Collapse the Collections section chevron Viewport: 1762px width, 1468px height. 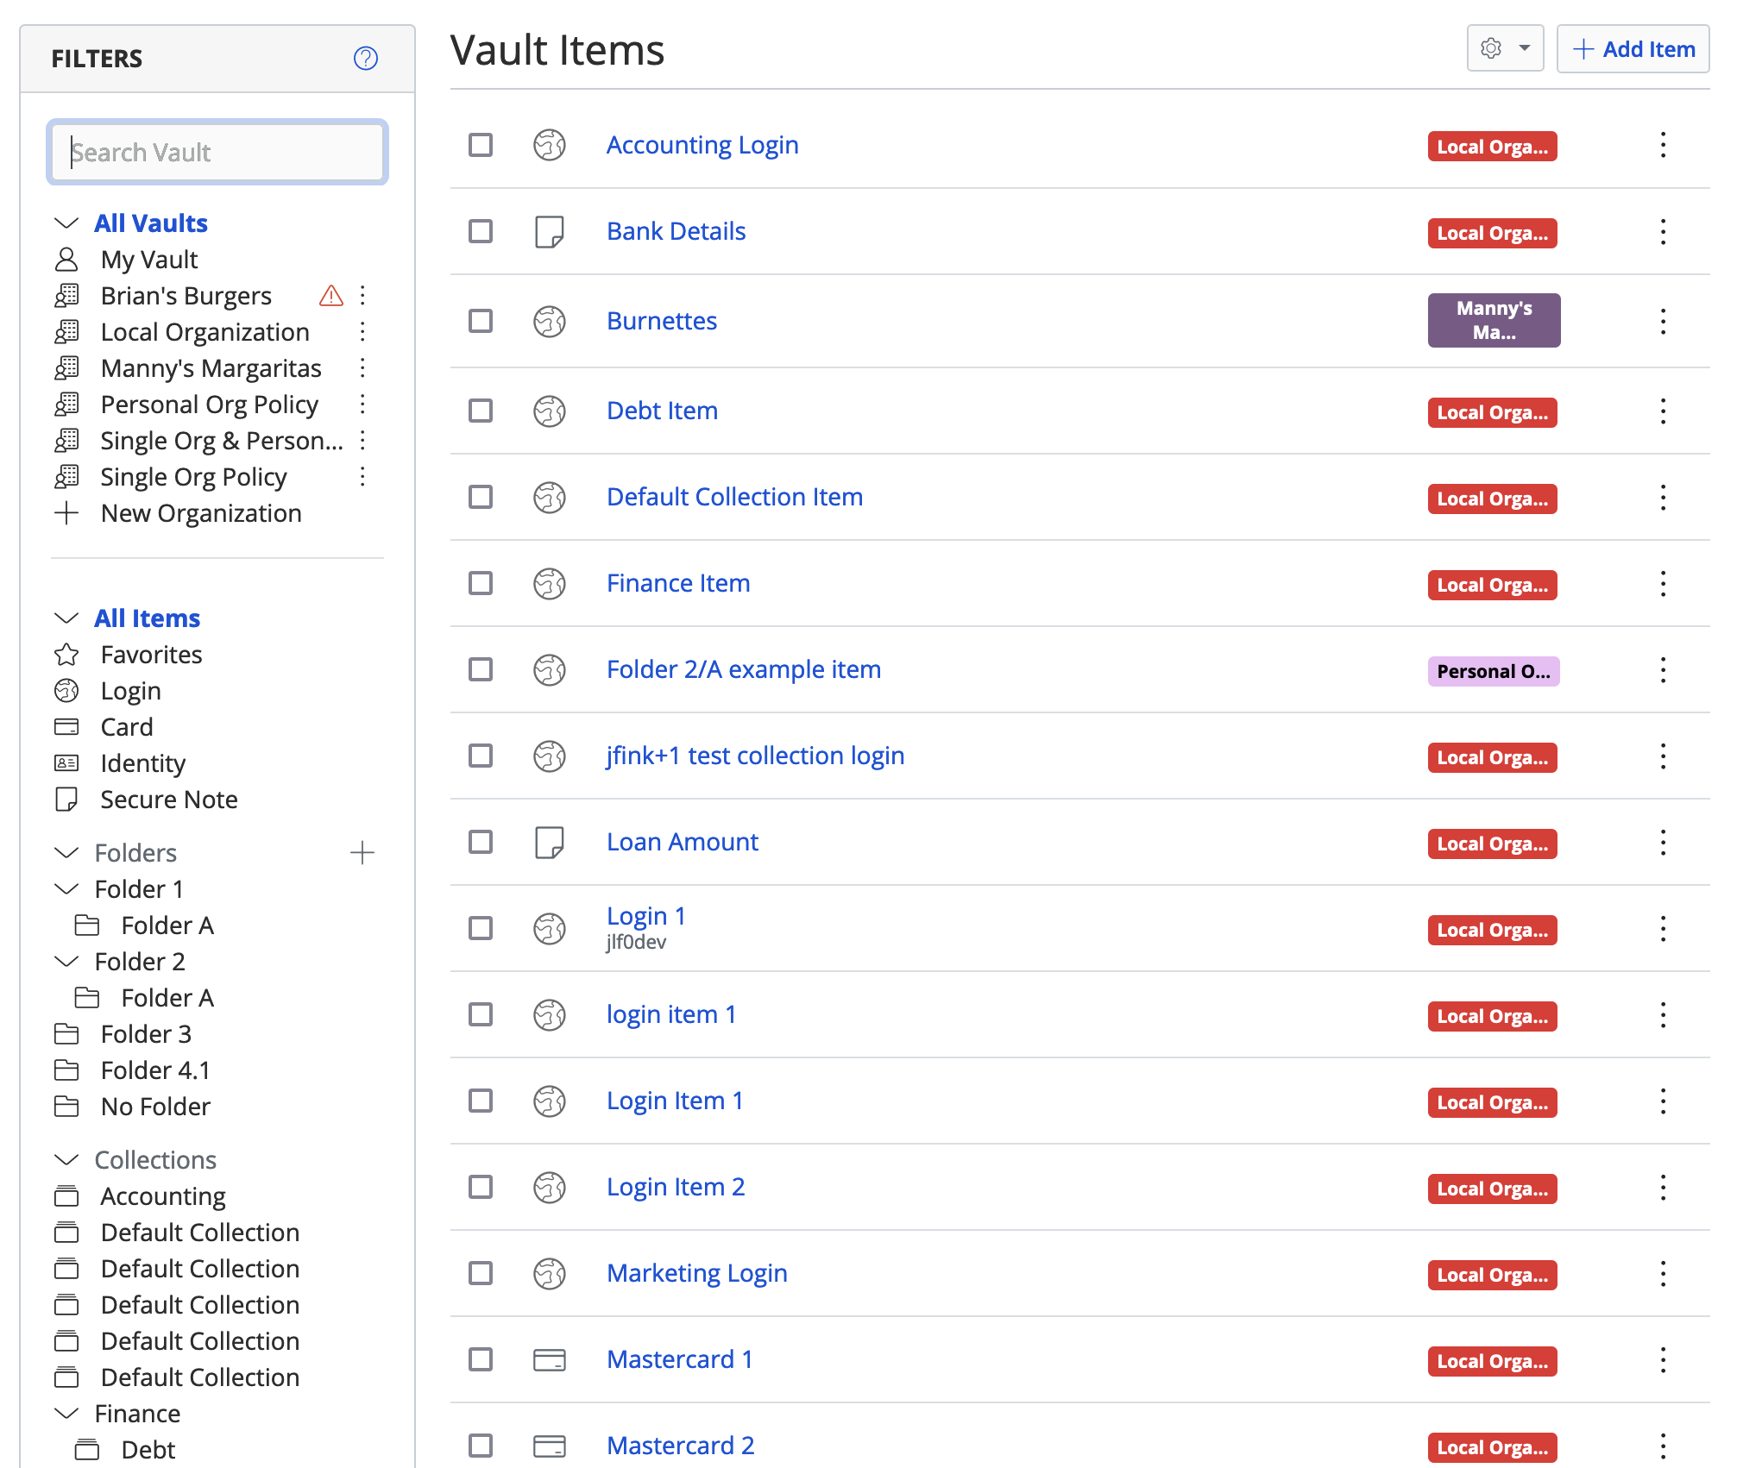66,1160
